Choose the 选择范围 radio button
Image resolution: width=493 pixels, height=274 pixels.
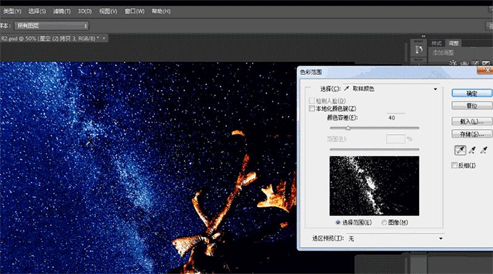[x=336, y=222]
